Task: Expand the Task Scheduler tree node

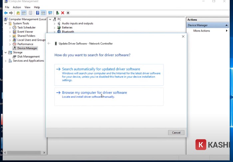Action: pos(10,28)
